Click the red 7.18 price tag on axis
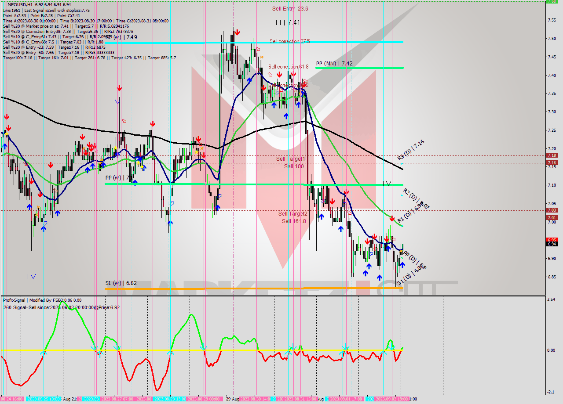The image size is (563, 404). tap(552, 155)
